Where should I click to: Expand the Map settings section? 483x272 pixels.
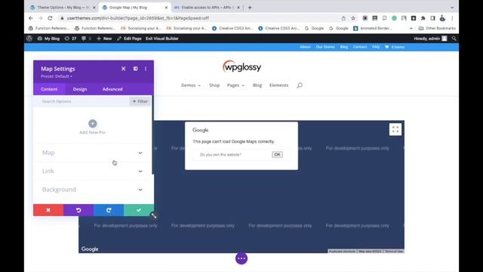[92, 153]
